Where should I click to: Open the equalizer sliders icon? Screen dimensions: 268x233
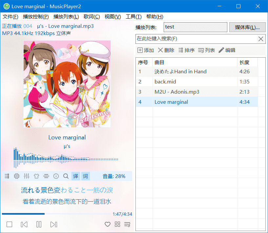point(27,176)
